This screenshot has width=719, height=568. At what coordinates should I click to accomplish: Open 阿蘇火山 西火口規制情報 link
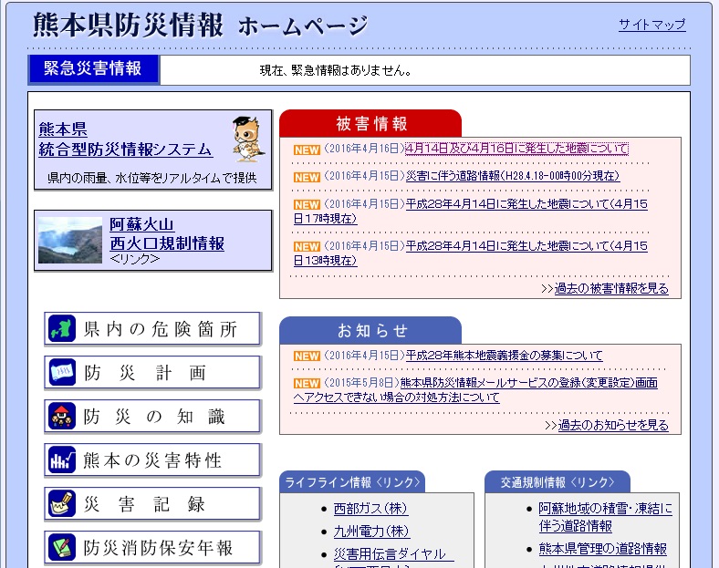click(167, 234)
